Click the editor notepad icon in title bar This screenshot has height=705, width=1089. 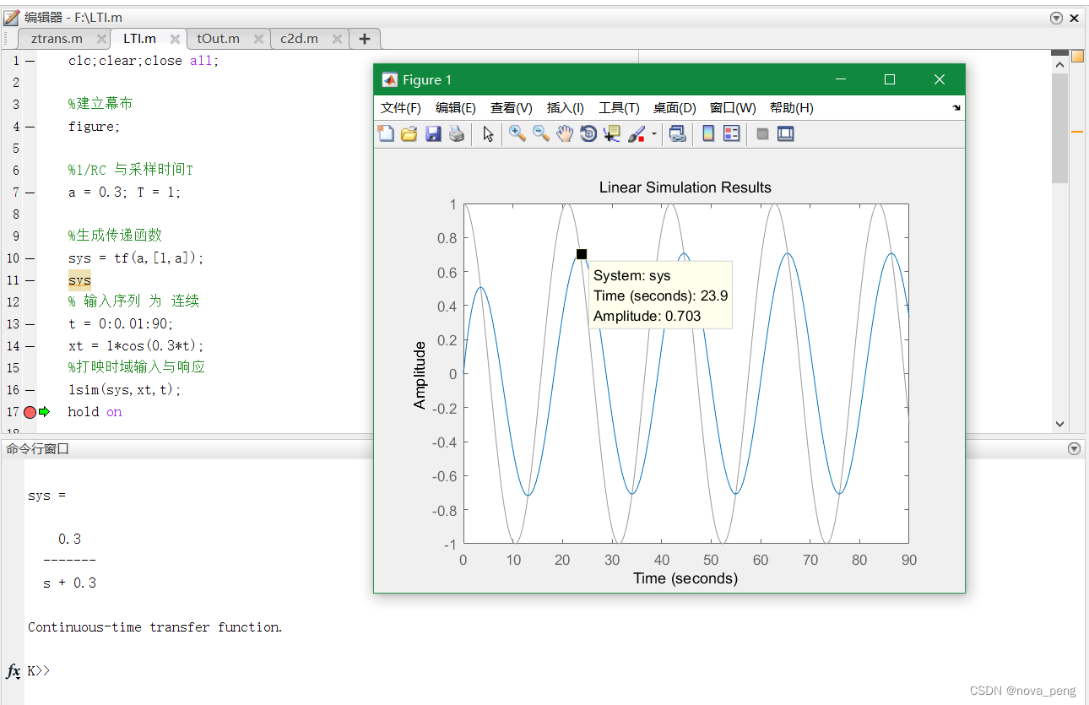[x=11, y=17]
